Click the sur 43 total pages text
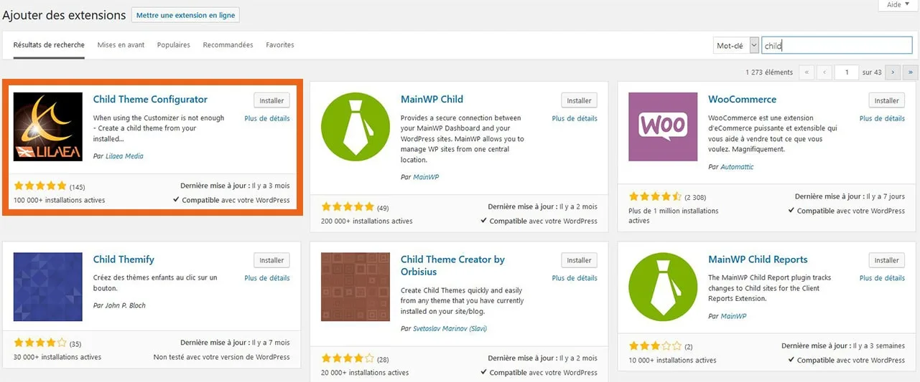Image resolution: width=920 pixels, height=382 pixels. point(872,72)
